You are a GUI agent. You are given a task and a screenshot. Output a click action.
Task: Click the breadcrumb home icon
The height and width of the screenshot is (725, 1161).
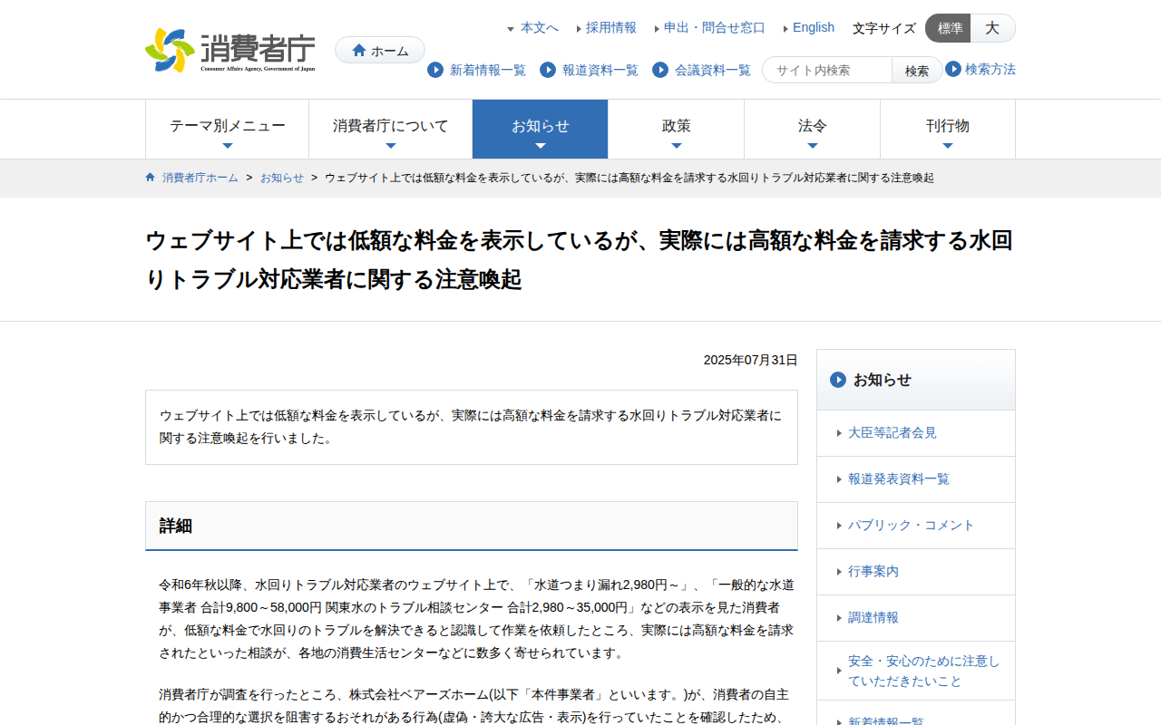151,178
